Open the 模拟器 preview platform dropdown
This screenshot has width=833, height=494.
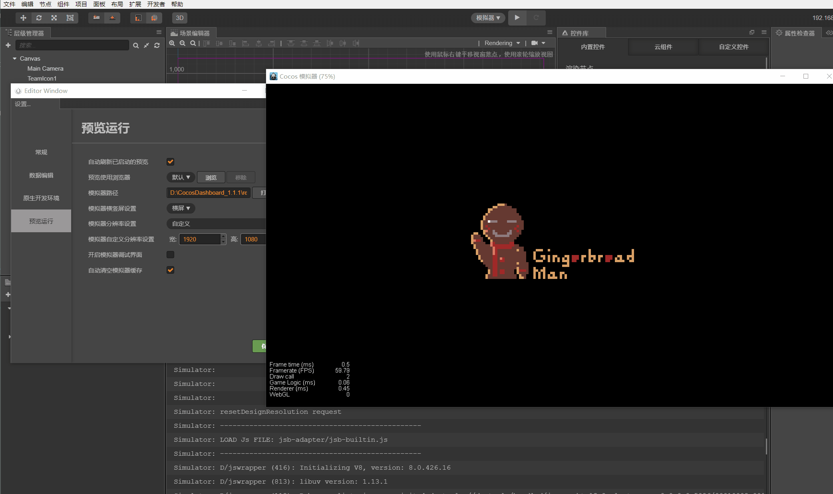(488, 18)
